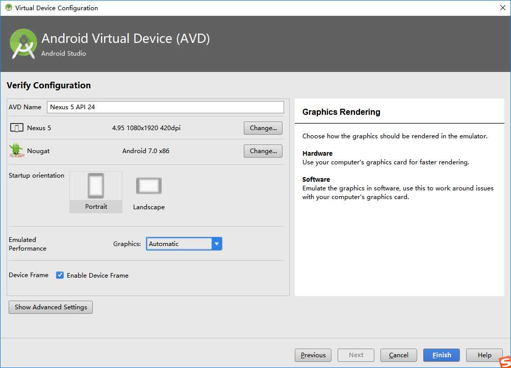
Task: Click the 'Nougat' release name label
Action: click(38, 151)
